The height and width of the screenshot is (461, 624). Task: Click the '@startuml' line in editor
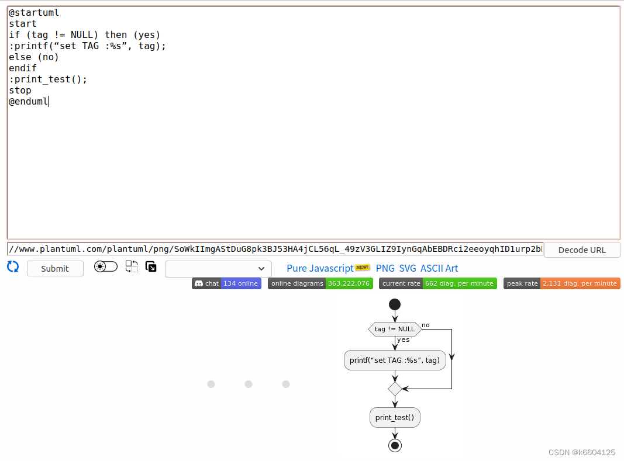[x=34, y=13]
